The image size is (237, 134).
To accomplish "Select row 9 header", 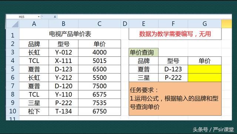I will click(13, 103).
